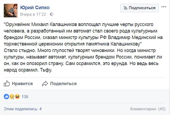View the 138 reactions count list
The height and width of the screenshot is (126, 170).
coord(25,96)
